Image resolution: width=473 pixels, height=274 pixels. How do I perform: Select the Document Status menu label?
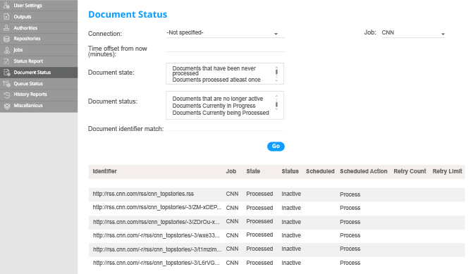pos(32,73)
